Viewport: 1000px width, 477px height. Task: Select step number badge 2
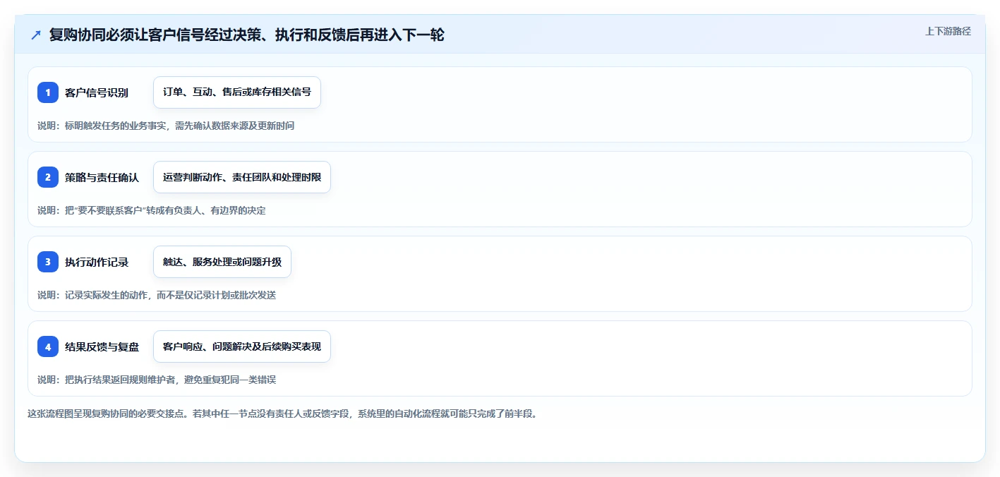pos(48,177)
